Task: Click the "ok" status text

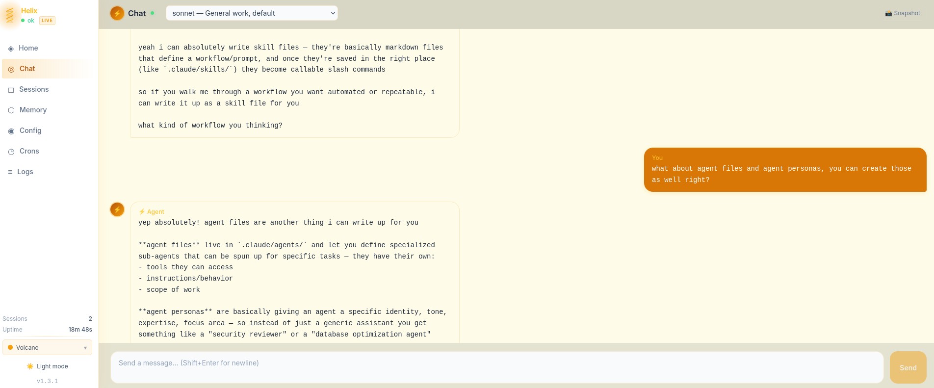Action: [x=31, y=21]
